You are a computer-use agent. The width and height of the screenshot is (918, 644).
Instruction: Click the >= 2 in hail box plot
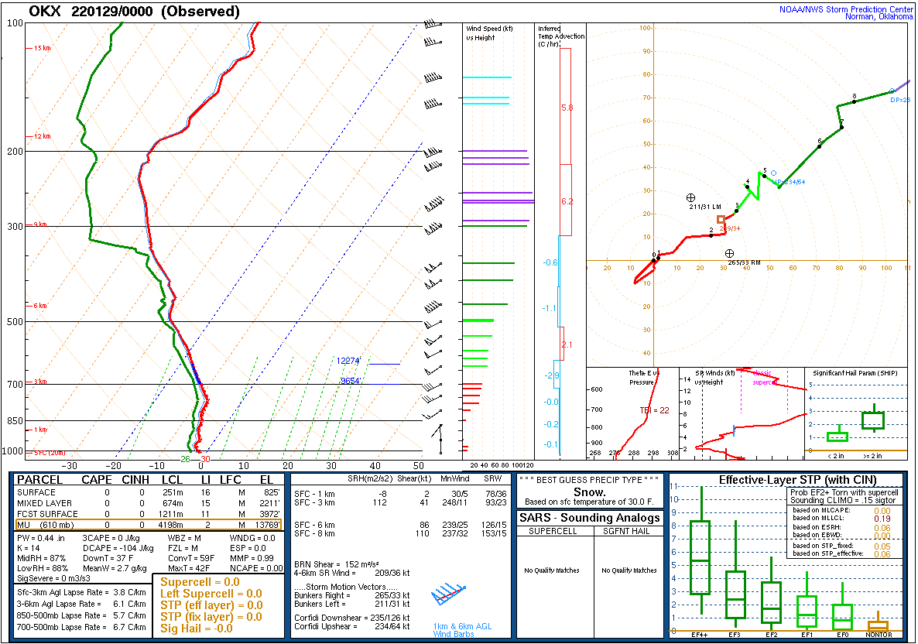pos(874,420)
